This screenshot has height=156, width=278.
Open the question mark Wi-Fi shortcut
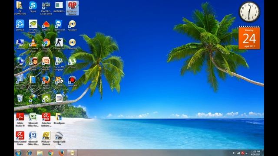20,82
